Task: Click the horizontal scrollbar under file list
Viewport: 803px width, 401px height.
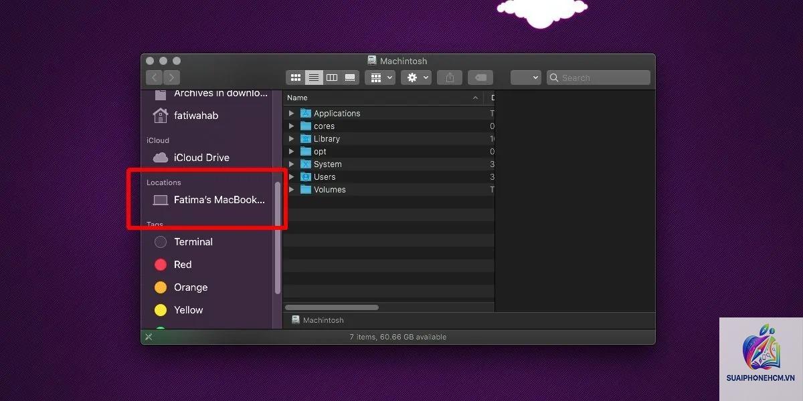Action: pos(332,307)
